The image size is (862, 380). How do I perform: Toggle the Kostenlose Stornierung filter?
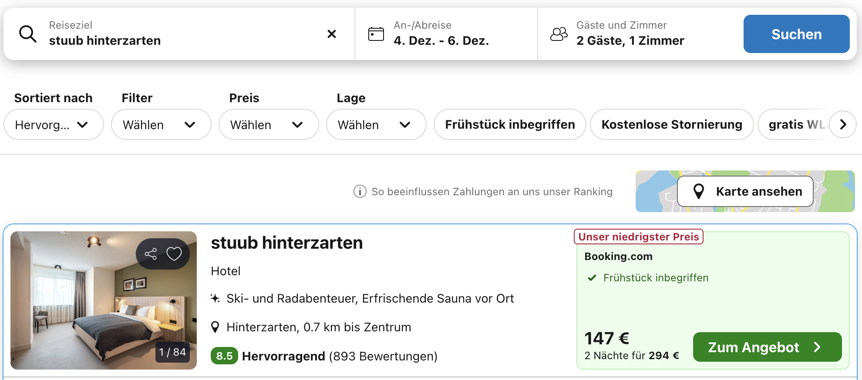671,125
